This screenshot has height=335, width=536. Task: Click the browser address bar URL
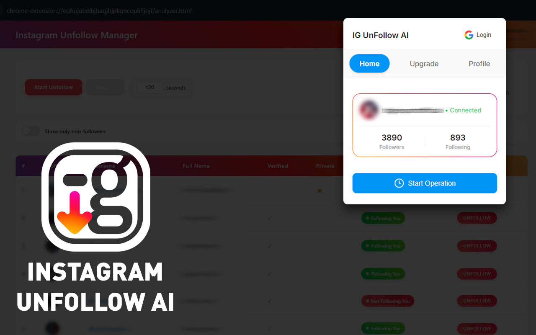tap(99, 10)
